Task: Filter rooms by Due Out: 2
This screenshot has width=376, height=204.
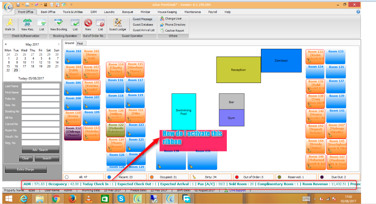Action: tap(339, 177)
